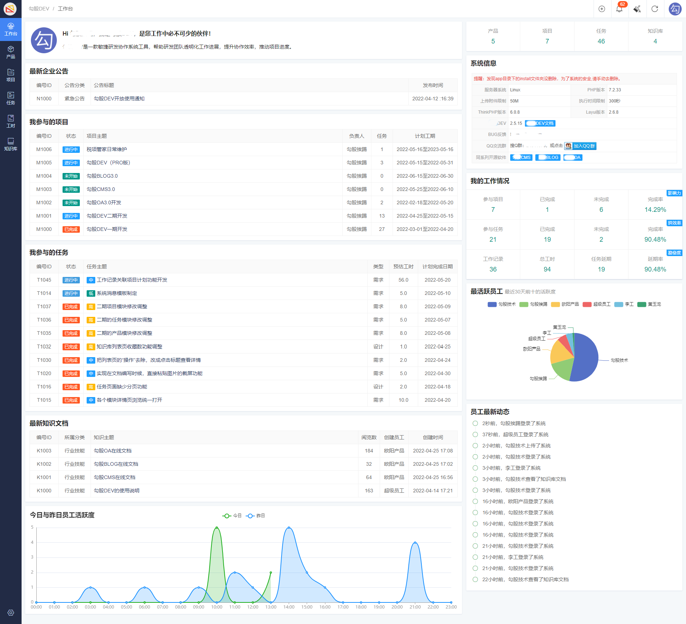Click the 知识库 count card showing 4
Viewport: 686px width, 624px height.
655,36
